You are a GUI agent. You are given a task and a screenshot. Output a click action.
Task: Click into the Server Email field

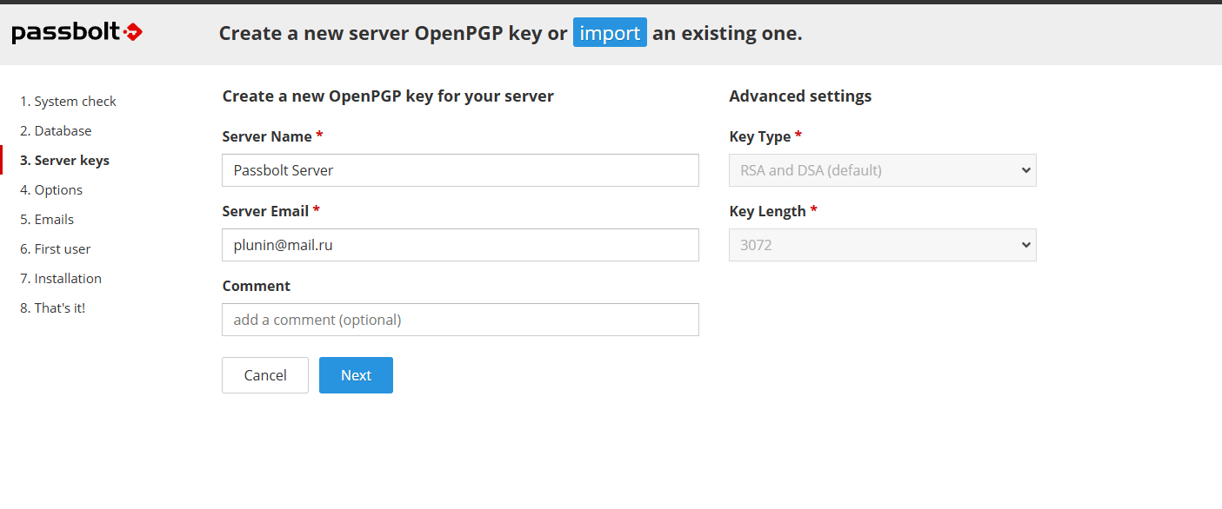click(x=460, y=245)
